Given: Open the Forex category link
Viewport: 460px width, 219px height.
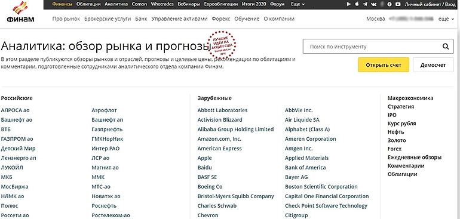Looking at the screenshot, I should tap(394, 149).
